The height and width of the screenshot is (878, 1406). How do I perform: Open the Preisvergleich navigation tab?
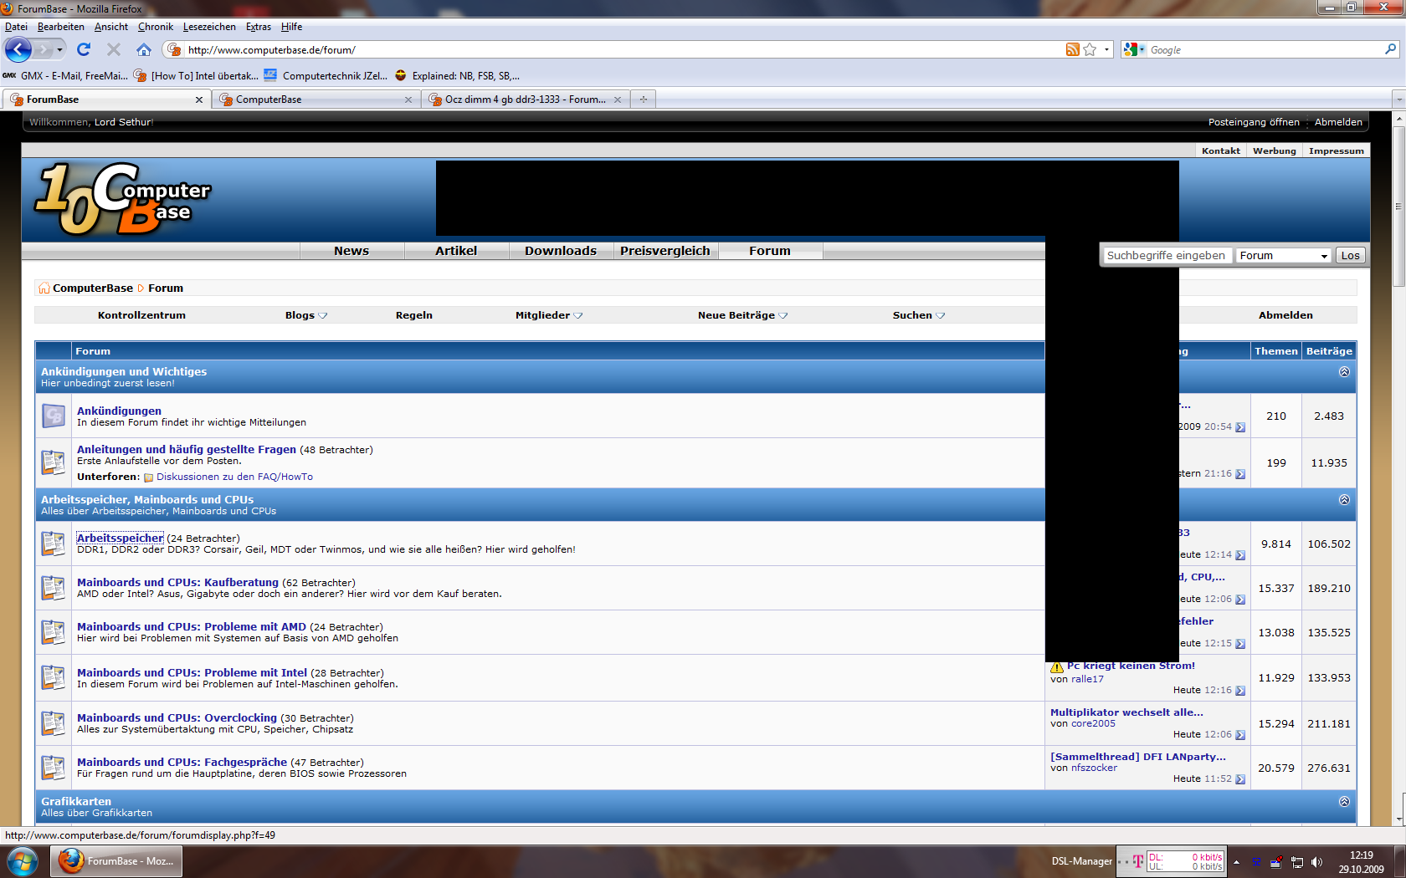click(665, 251)
